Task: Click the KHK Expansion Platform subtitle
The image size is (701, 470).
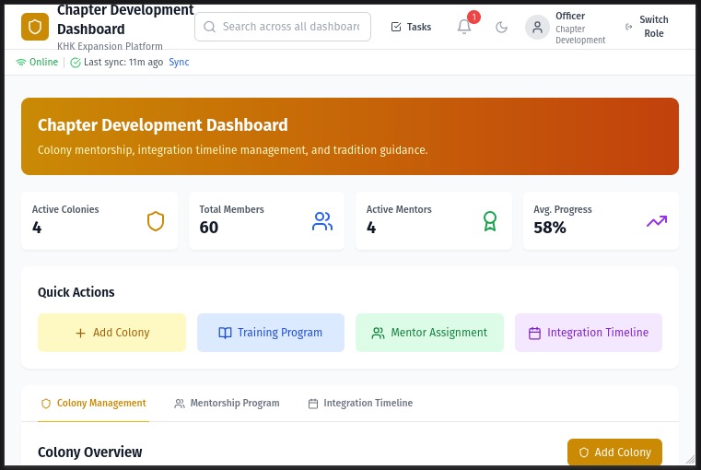Action: (110, 46)
